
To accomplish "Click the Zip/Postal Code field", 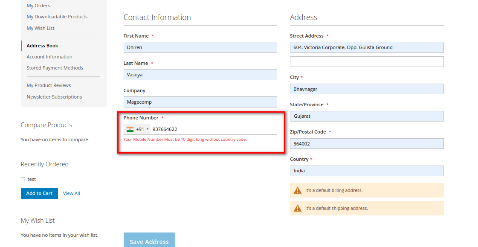I will point(366,144).
